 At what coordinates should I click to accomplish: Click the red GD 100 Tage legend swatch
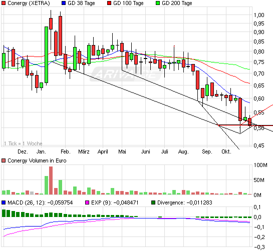click(109, 3)
